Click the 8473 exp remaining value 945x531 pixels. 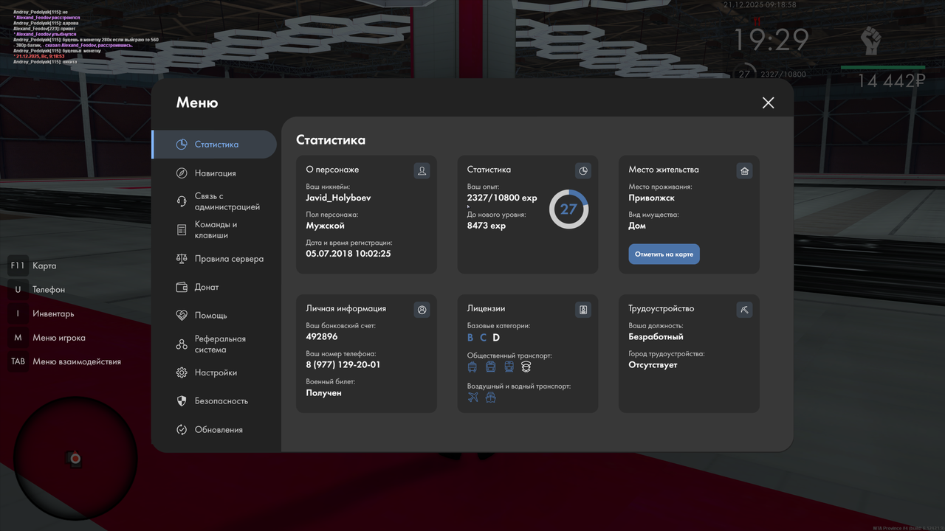click(x=487, y=226)
